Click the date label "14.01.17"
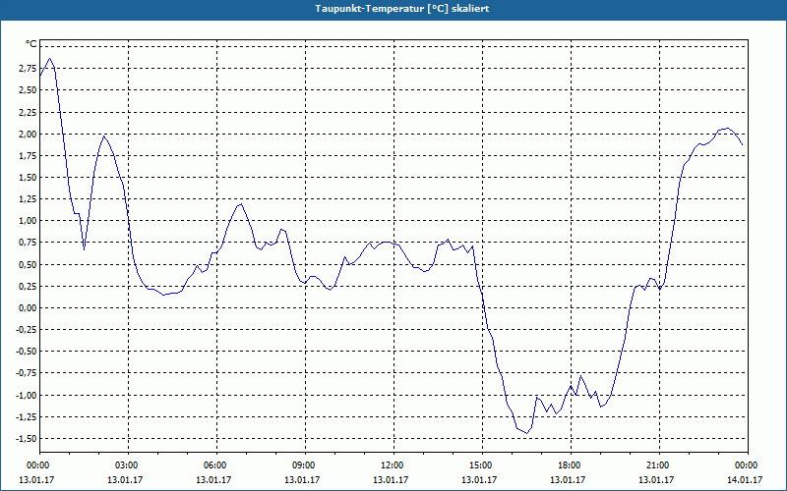 (x=745, y=480)
